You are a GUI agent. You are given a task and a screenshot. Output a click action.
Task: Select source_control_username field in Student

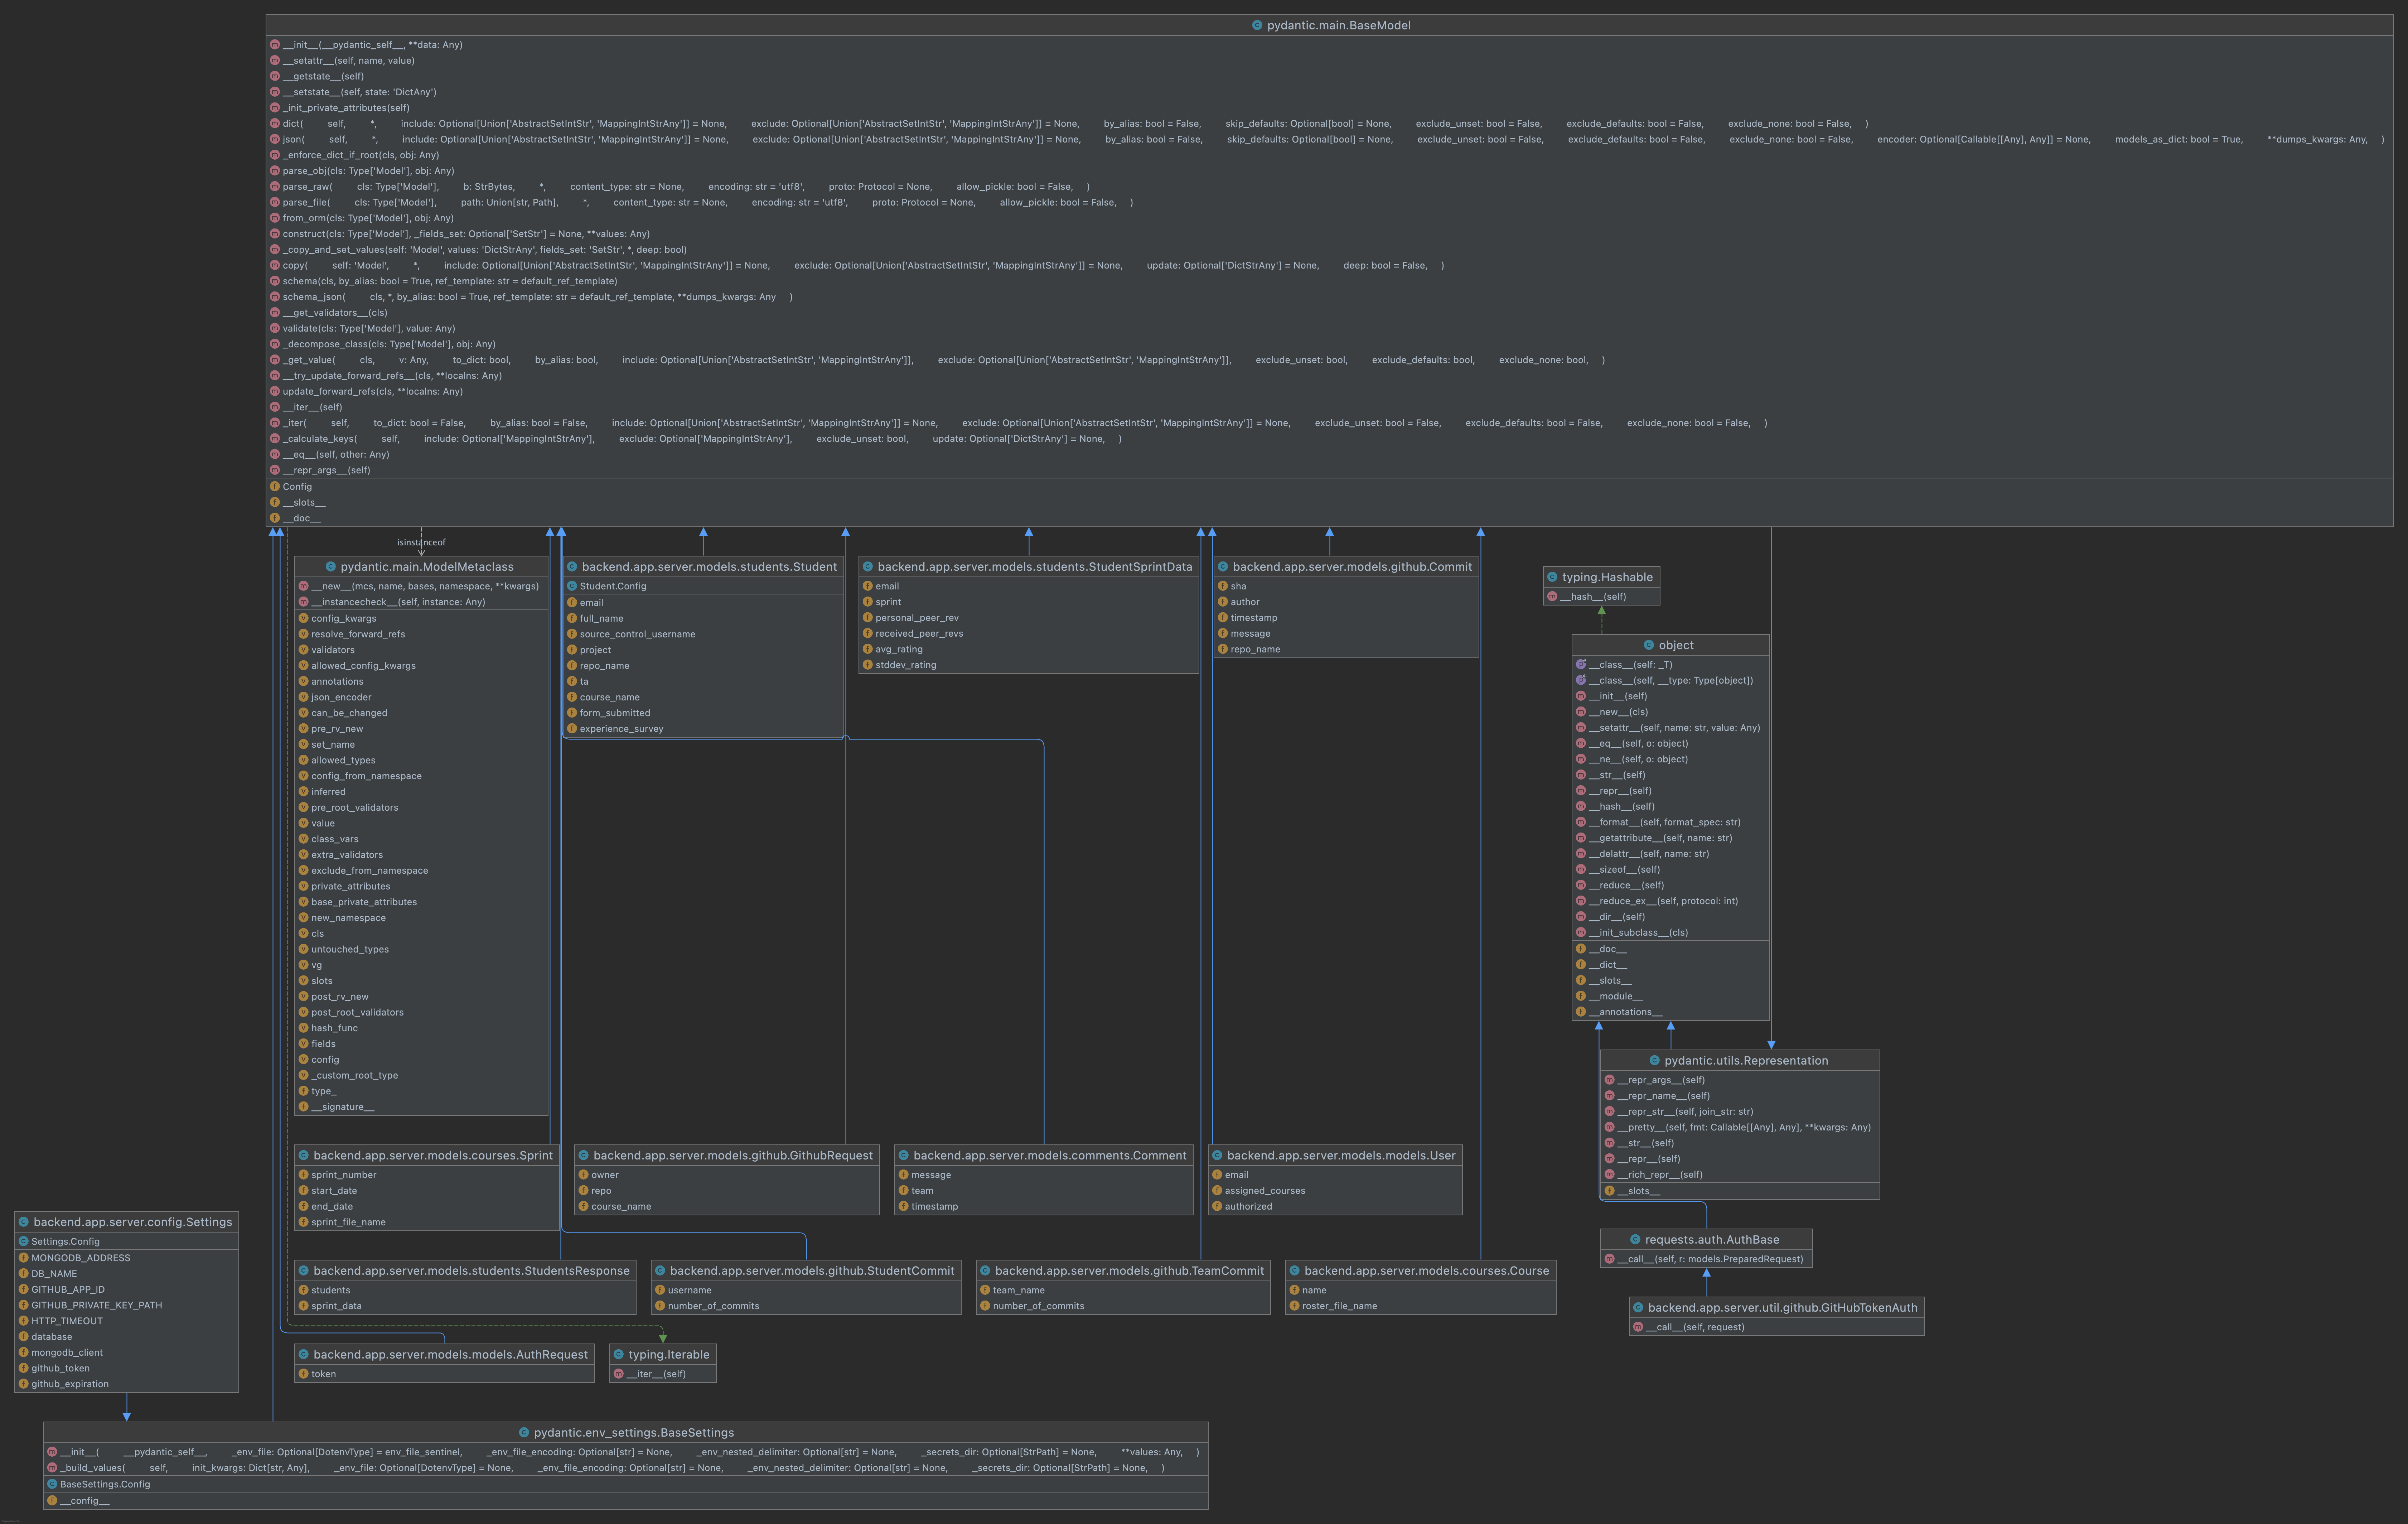pos(637,635)
